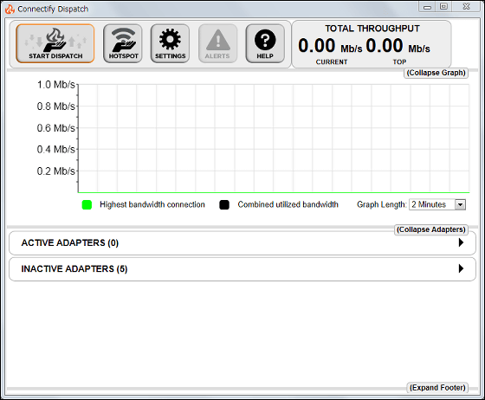Click the Start Dispatch button

coord(55,43)
